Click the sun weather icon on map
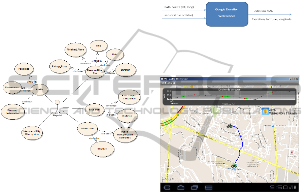This screenshot has width=307, height=194. (x=266, y=111)
